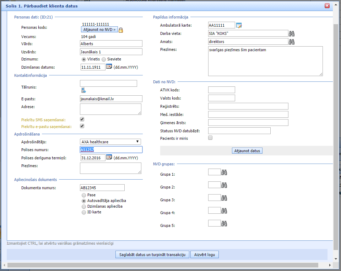Select ID karte radio option
Screen dimensions: 341x271
point(84,212)
